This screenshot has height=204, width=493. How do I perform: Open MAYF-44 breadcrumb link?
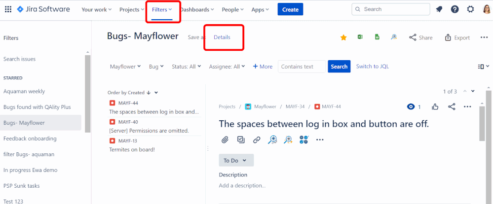[332, 107]
